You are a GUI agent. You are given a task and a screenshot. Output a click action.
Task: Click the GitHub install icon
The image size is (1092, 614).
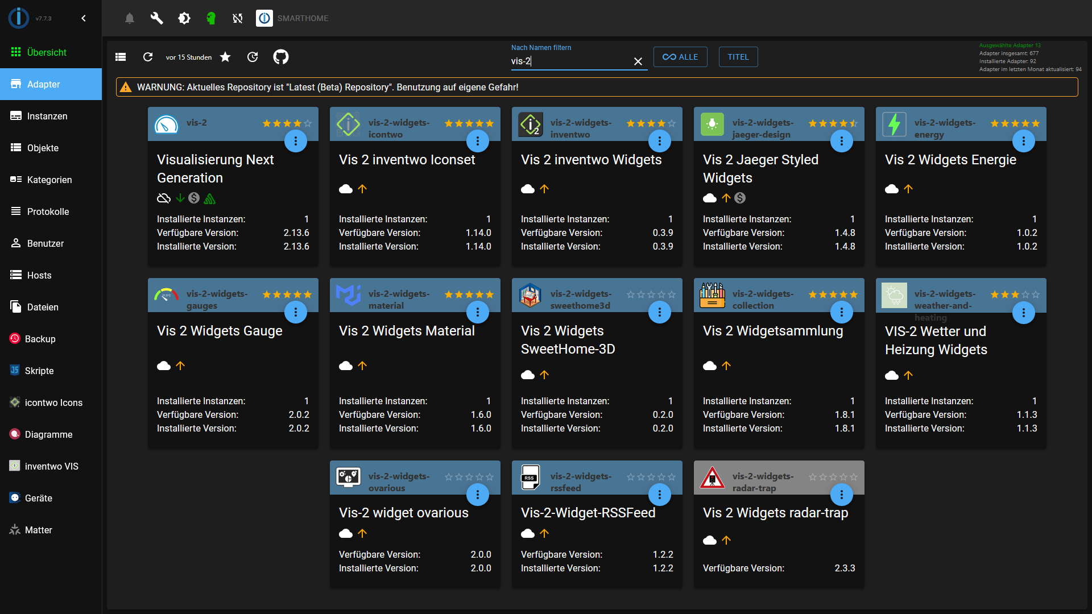pyautogui.click(x=281, y=57)
